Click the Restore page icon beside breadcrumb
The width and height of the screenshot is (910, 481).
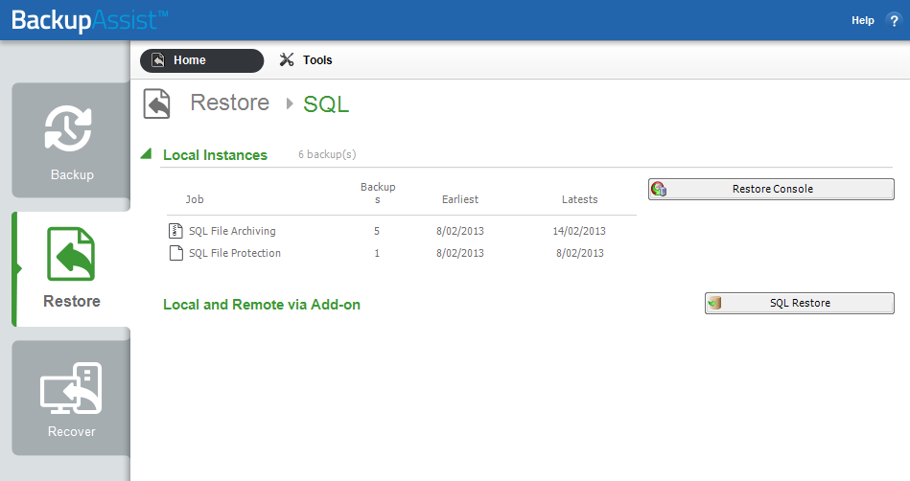156,103
